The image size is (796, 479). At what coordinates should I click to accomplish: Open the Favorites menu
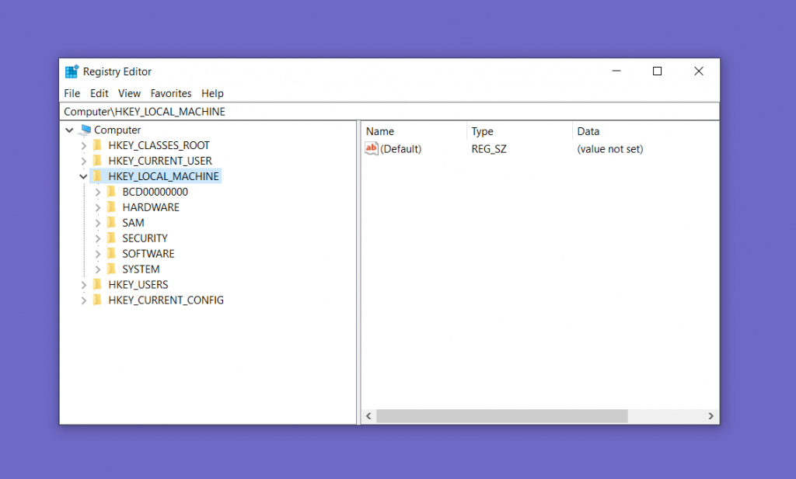[170, 93]
